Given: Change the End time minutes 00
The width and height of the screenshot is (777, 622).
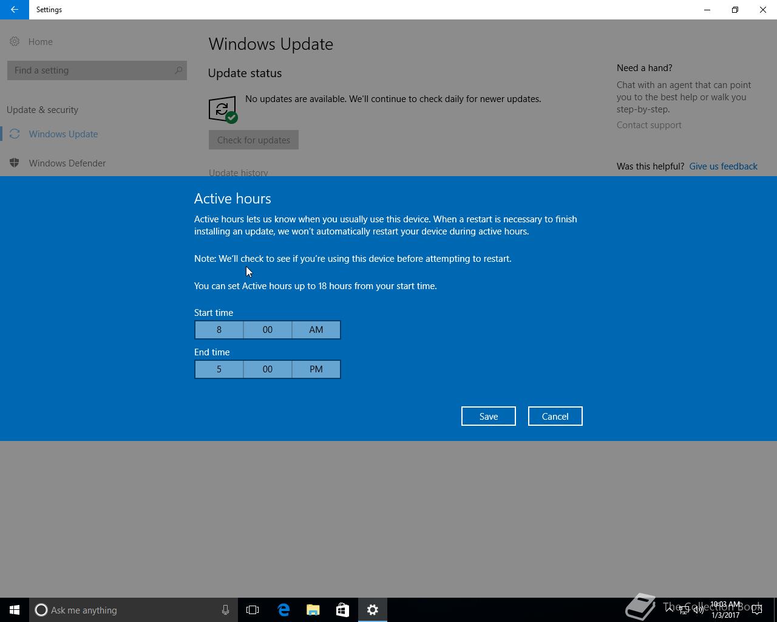Looking at the screenshot, I should (x=268, y=369).
